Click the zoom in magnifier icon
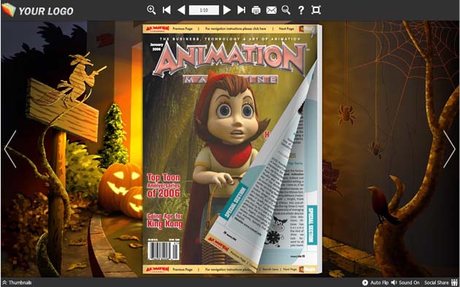The width and height of the screenshot is (460, 287). 151,10
